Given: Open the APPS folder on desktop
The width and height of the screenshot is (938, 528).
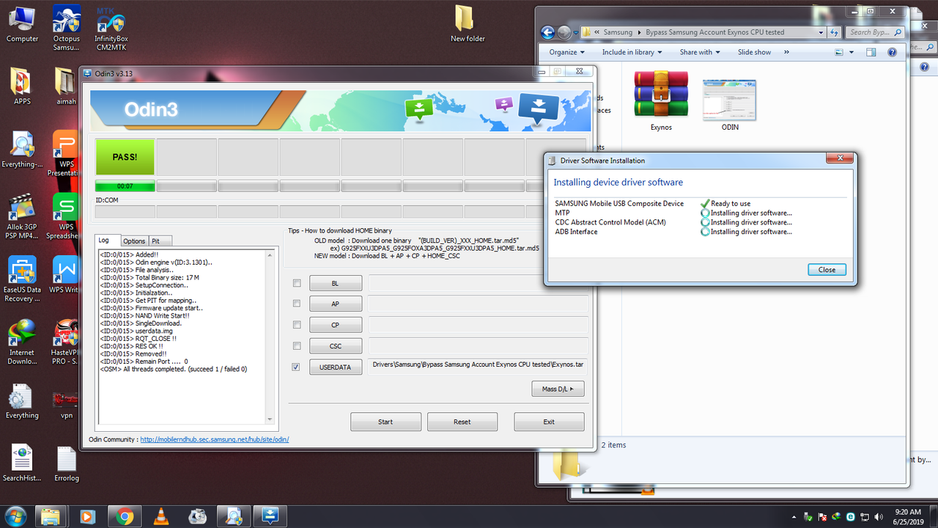Looking at the screenshot, I should [x=22, y=86].
